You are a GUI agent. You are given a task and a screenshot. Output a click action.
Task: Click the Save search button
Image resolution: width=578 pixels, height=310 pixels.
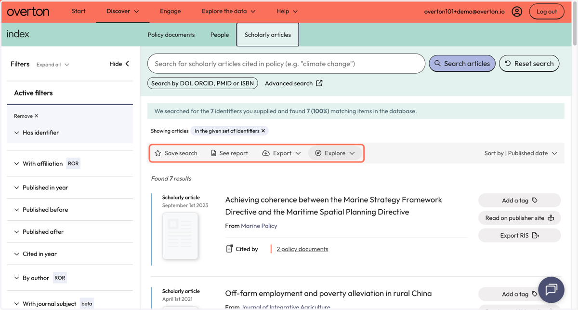click(x=176, y=153)
